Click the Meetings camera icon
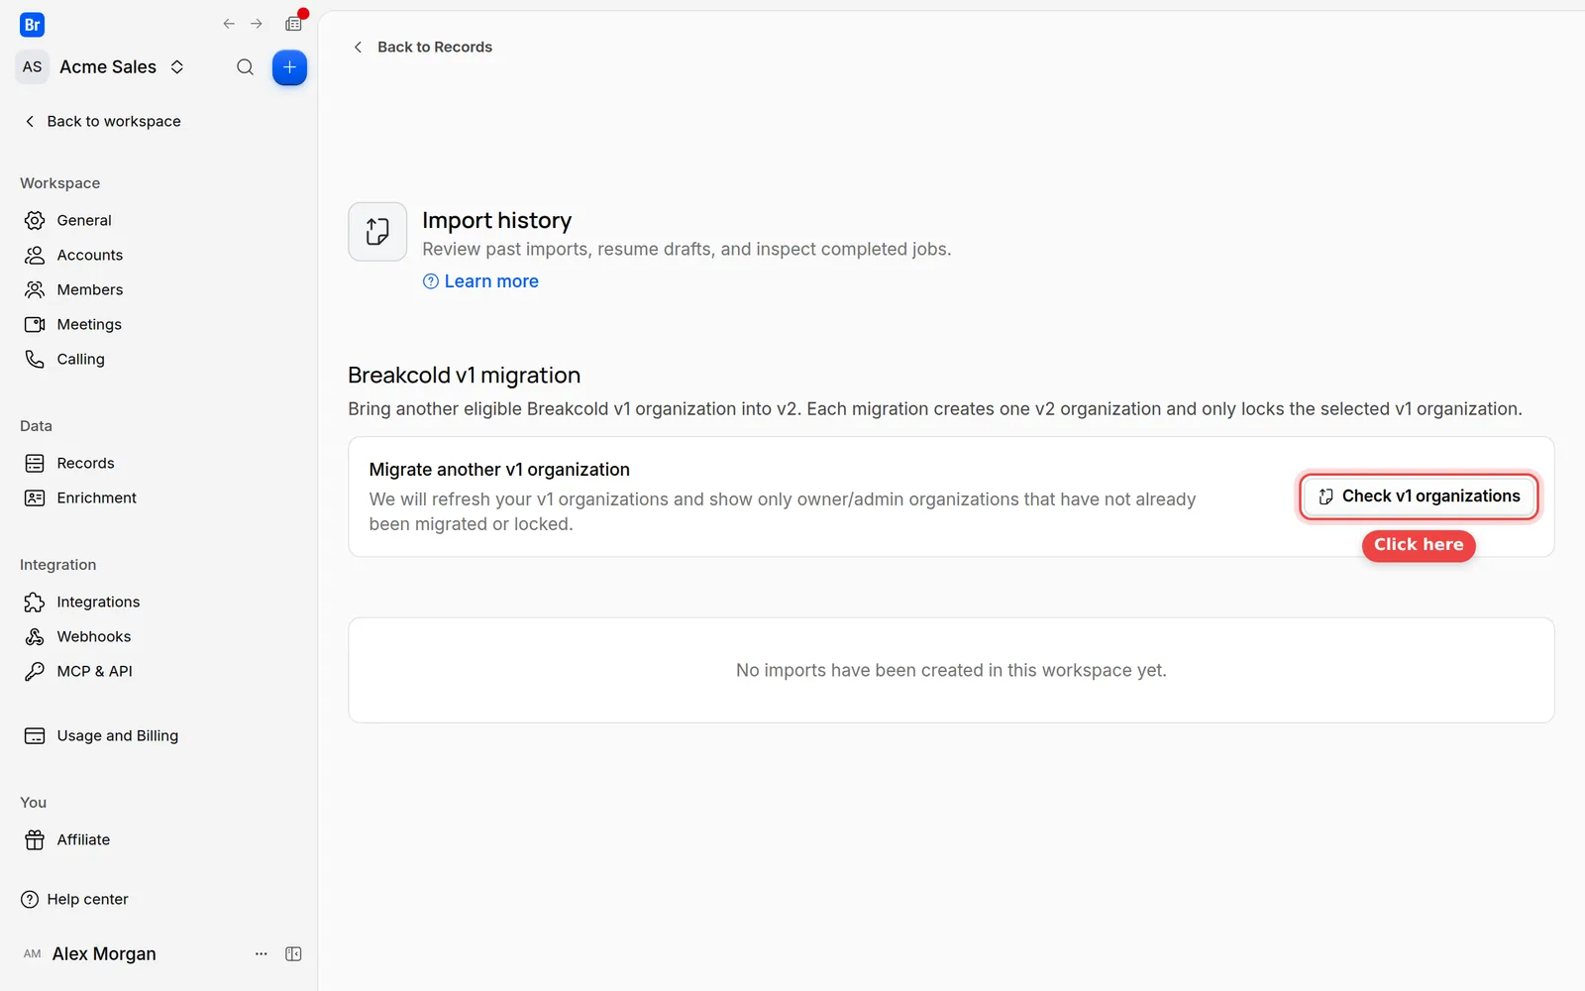 [x=35, y=324]
